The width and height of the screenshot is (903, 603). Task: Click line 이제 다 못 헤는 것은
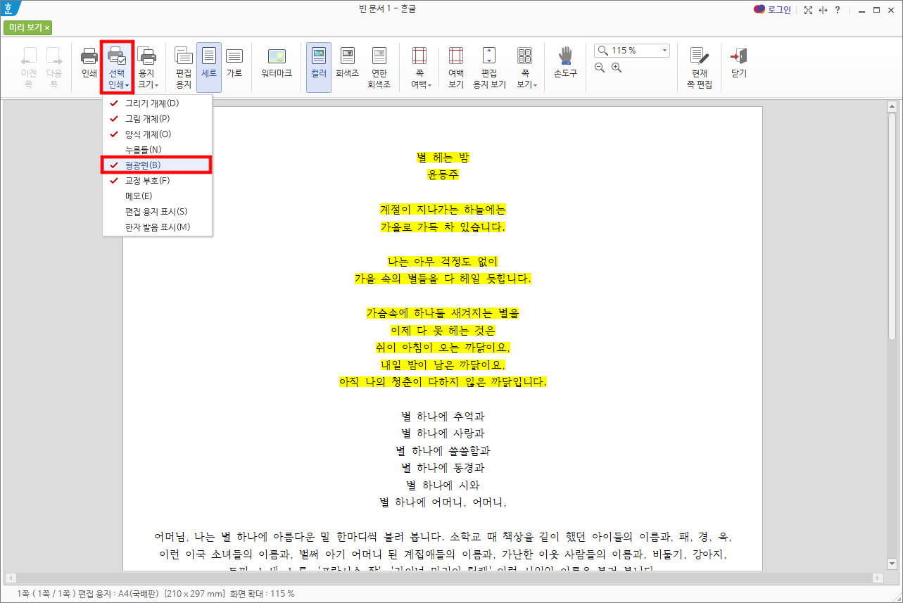coord(443,330)
